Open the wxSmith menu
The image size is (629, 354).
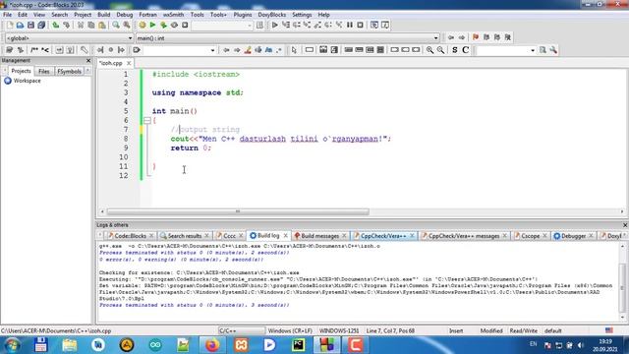point(173,15)
